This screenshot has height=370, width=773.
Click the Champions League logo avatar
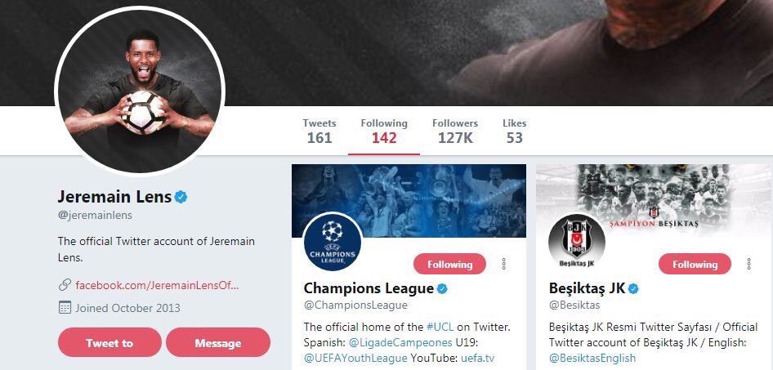pos(333,243)
